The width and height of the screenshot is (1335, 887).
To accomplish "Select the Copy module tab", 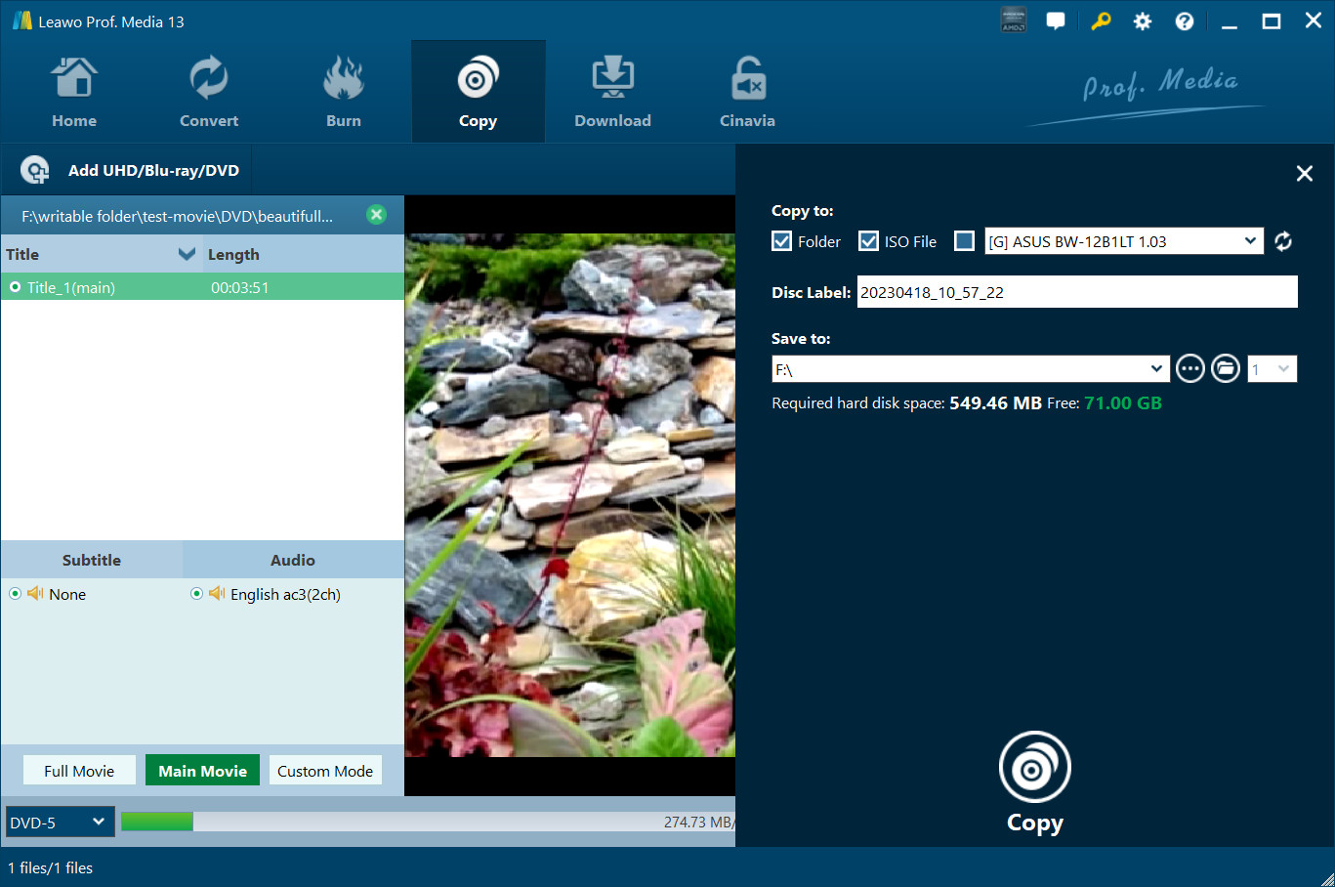I will point(478,92).
